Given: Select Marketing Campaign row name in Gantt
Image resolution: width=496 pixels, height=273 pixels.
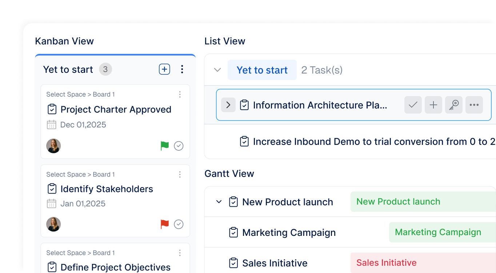Looking at the screenshot, I should pyautogui.click(x=289, y=233).
